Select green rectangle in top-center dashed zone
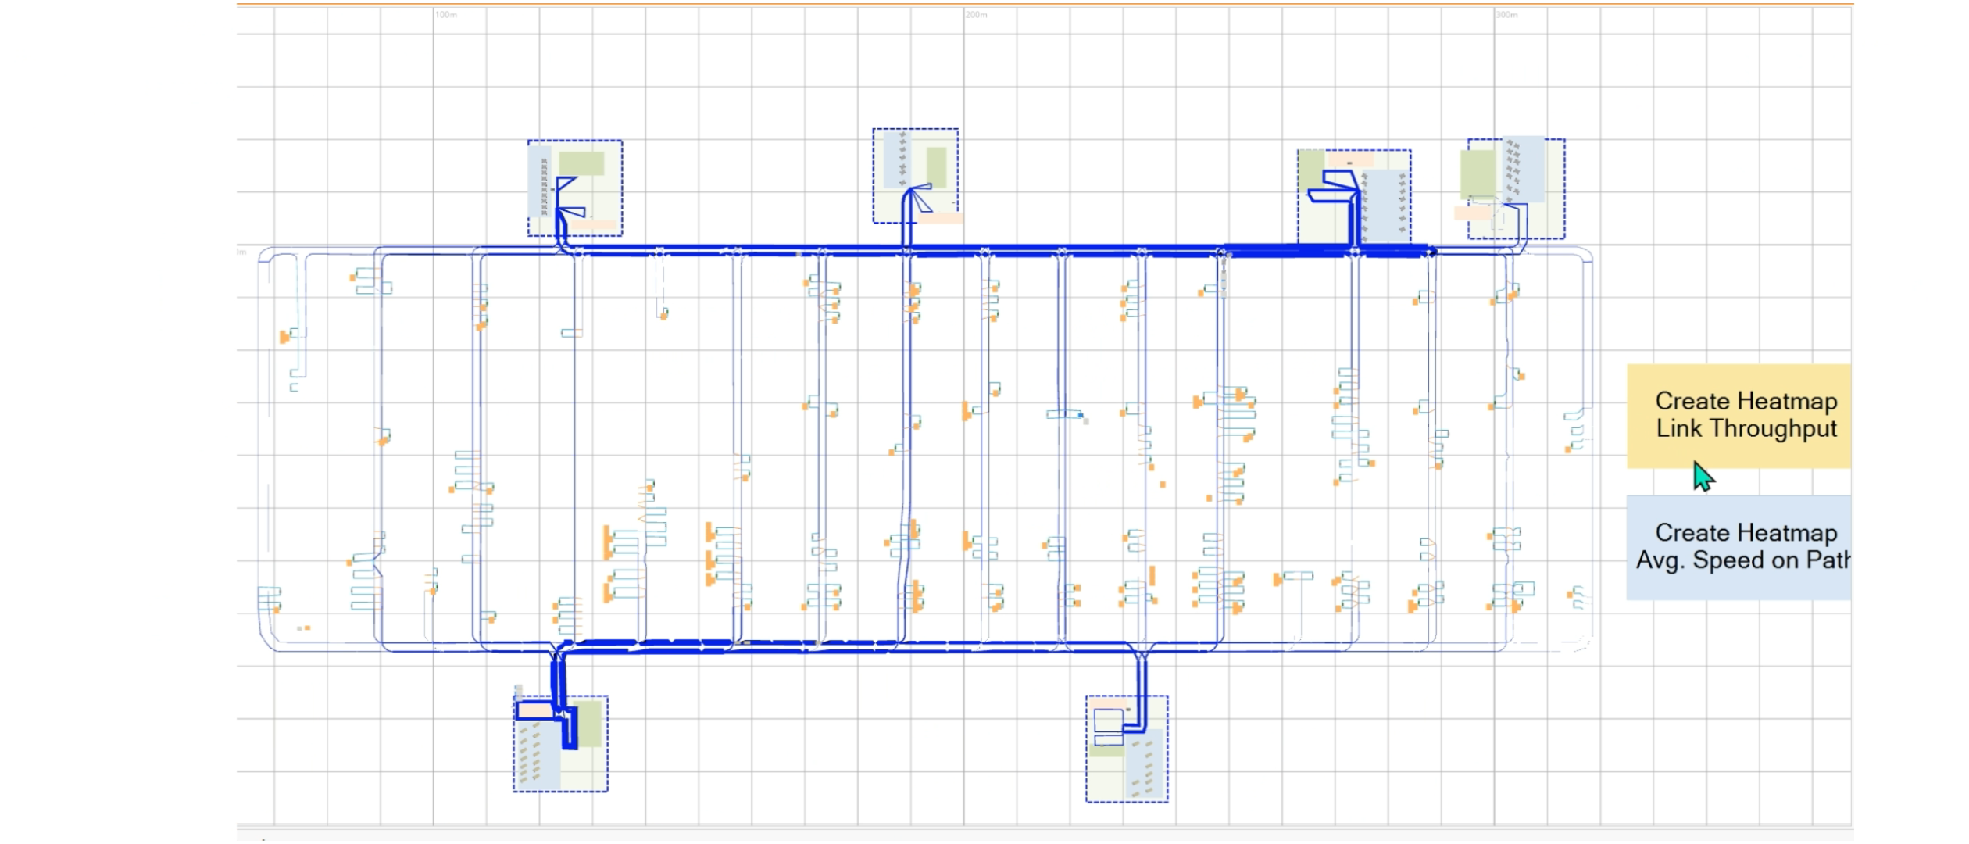Screen dimensions: 1969x844 (936, 166)
